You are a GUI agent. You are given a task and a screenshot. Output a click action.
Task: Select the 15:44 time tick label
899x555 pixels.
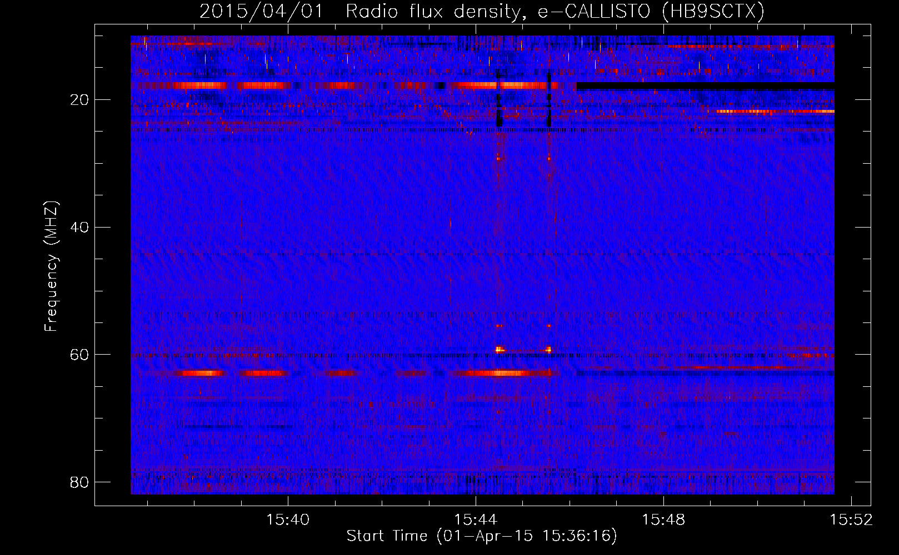click(476, 520)
